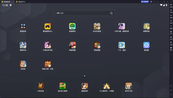173x98 pixels.
Task: Focus the 传奇 game search field
Action: point(85,13)
